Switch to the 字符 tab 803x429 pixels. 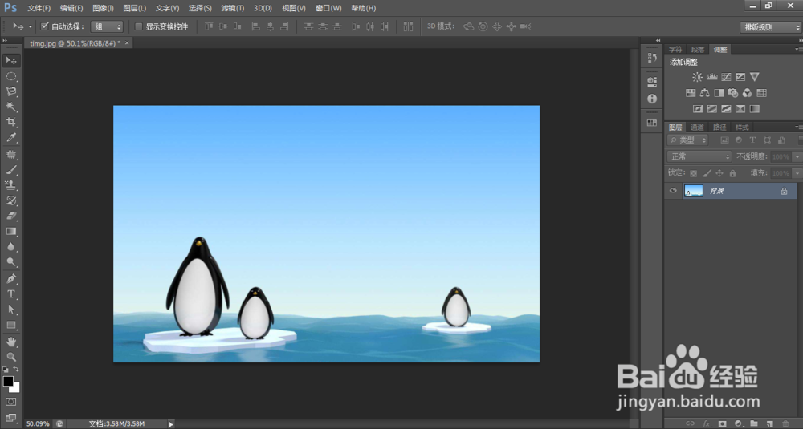coord(675,50)
